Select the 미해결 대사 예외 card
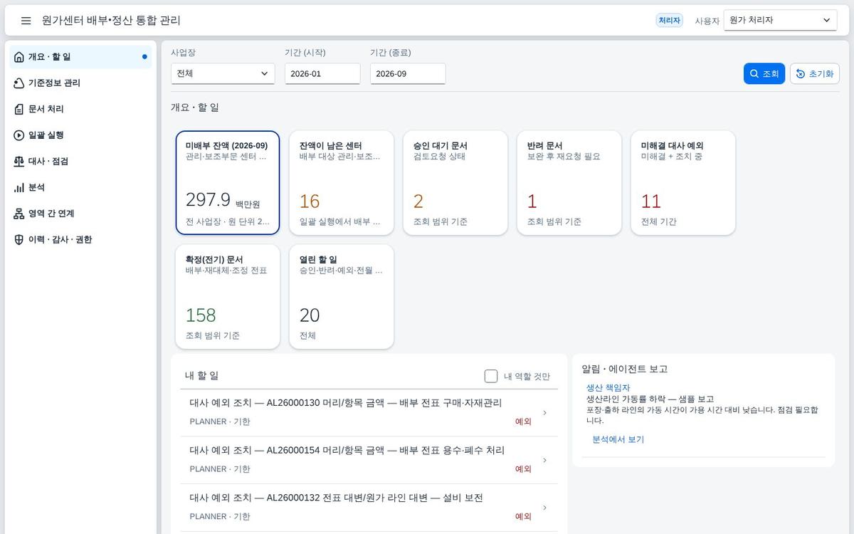Viewport: 854px width, 534px height. (x=683, y=182)
